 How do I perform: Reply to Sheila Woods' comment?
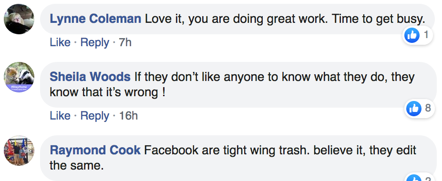click(x=95, y=116)
